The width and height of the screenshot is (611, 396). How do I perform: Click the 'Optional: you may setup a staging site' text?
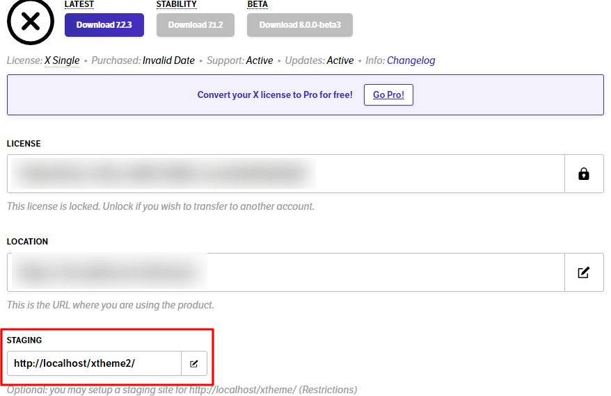point(182,390)
